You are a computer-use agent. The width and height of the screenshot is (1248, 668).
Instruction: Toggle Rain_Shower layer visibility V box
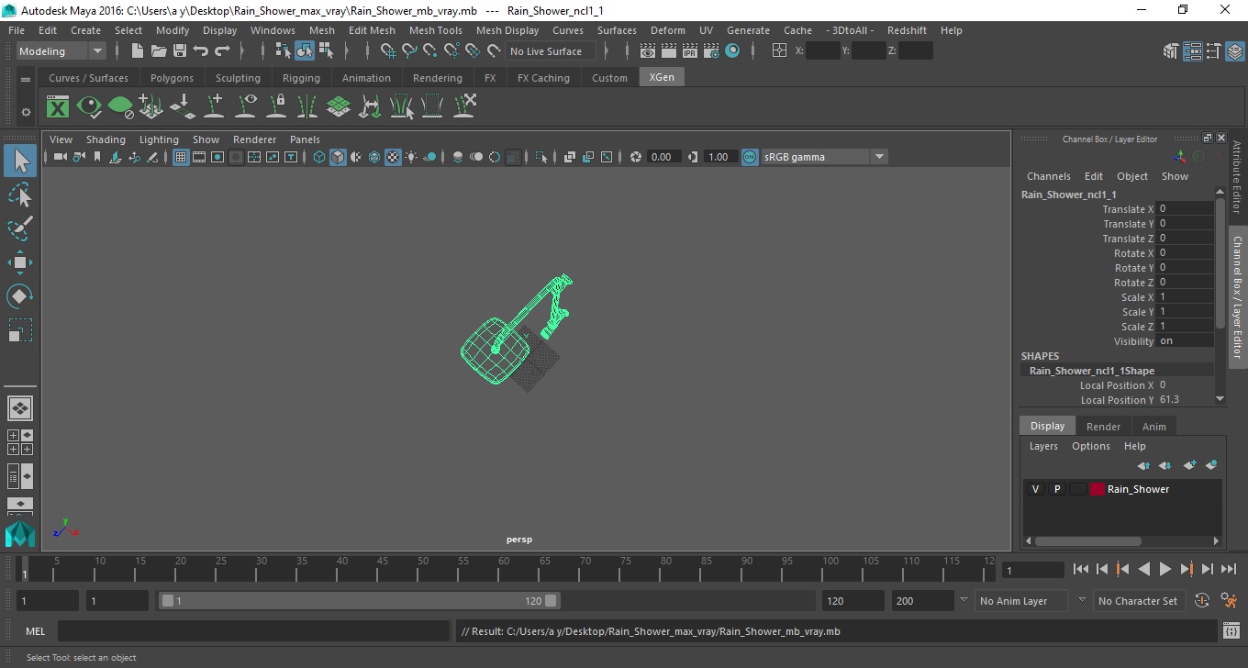(1035, 489)
